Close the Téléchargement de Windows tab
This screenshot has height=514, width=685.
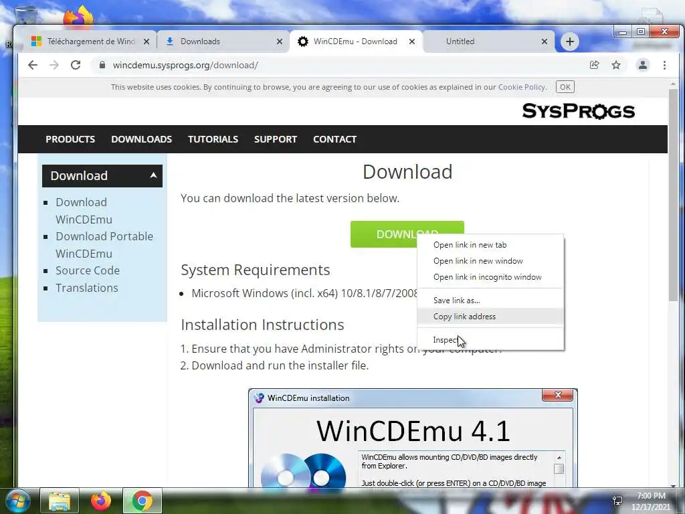[x=146, y=41]
